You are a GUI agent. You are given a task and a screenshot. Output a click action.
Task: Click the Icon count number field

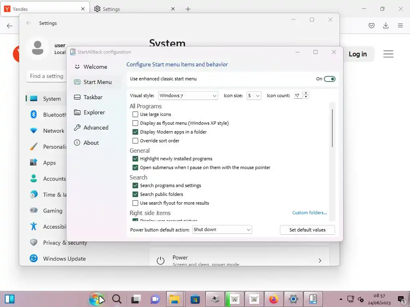(298, 96)
